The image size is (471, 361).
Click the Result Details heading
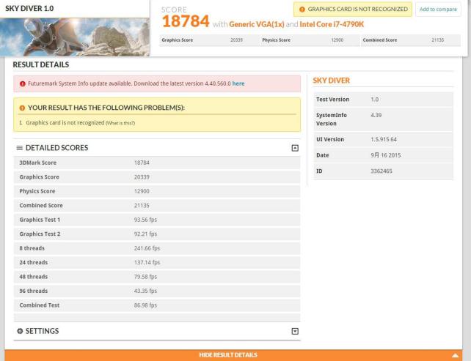coord(41,64)
